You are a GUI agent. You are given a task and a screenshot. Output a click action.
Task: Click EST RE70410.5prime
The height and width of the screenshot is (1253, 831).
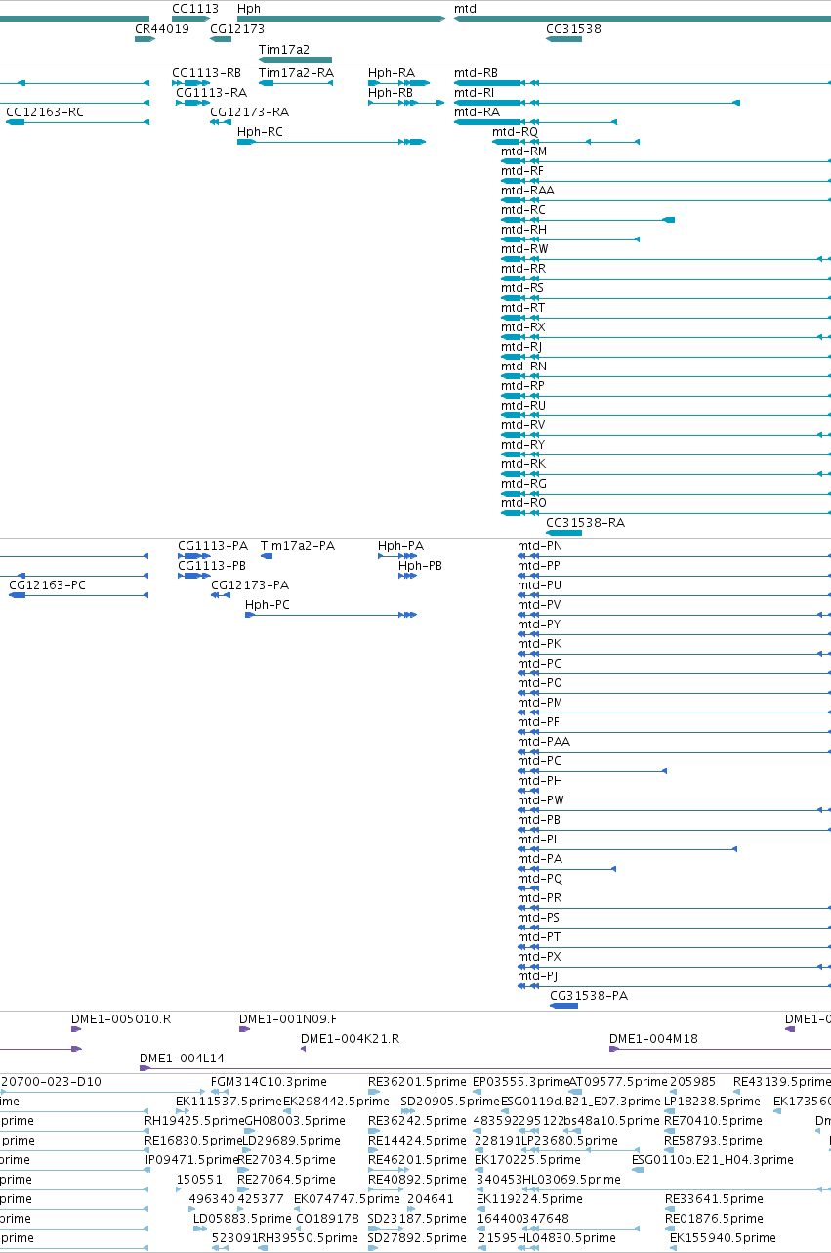click(x=713, y=1121)
